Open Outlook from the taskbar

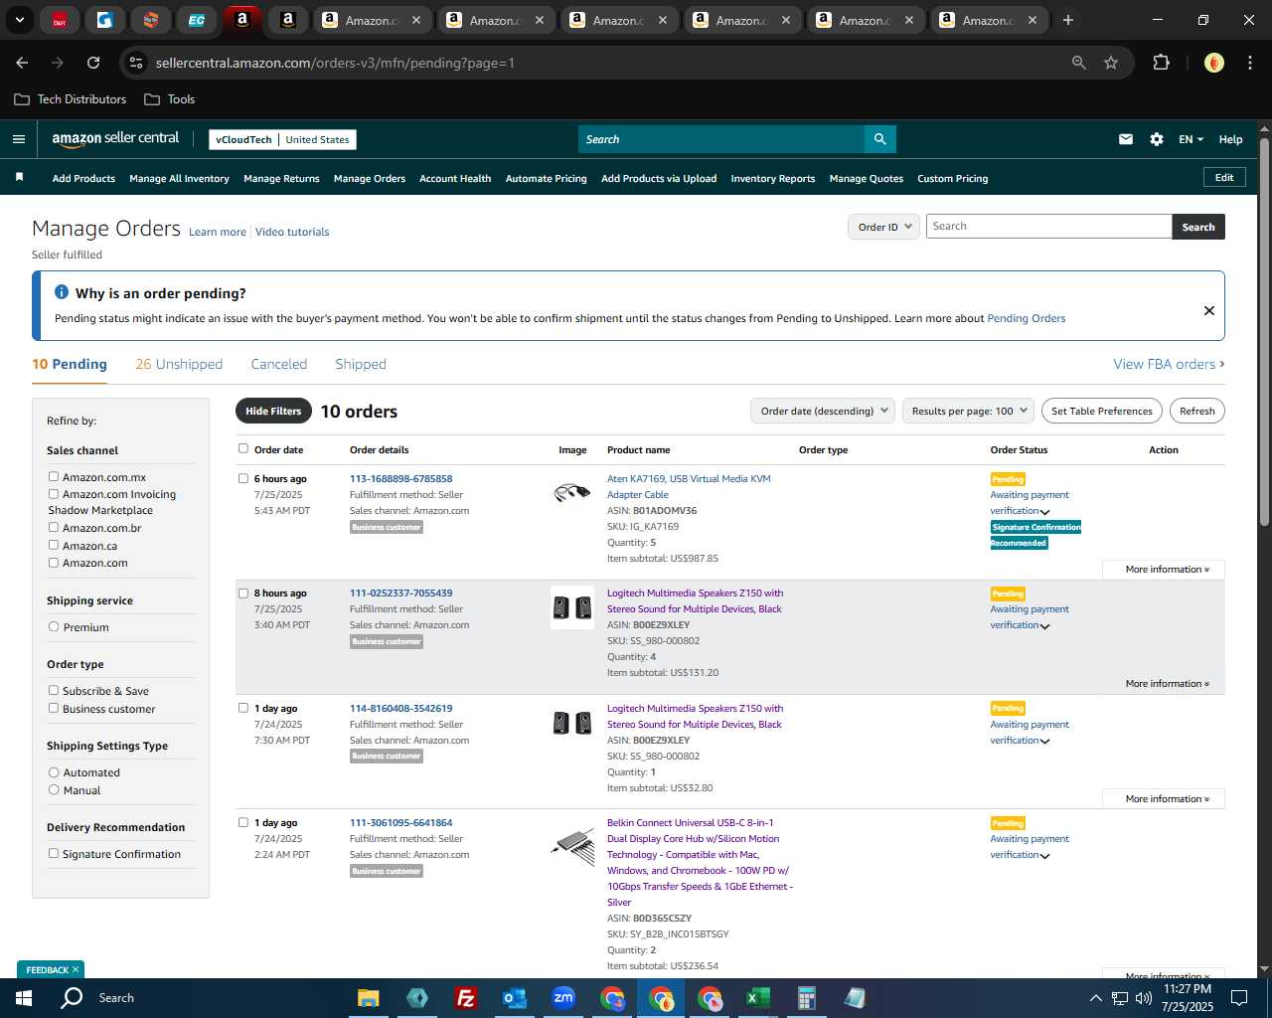pos(514,998)
